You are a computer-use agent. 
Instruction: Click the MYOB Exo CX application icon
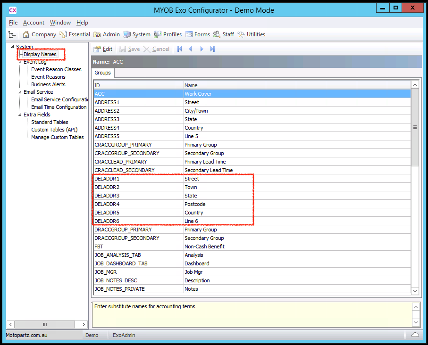point(13,10)
